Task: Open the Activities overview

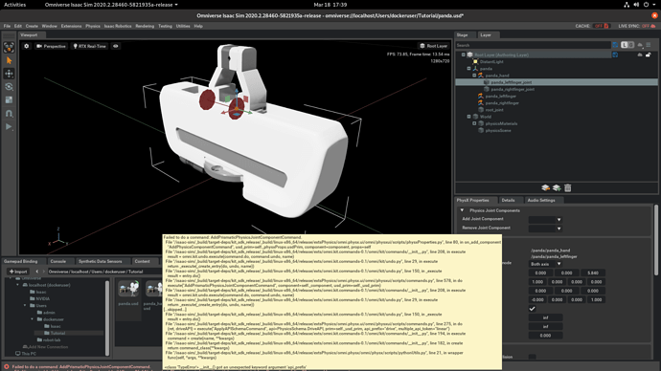Action: point(14,5)
